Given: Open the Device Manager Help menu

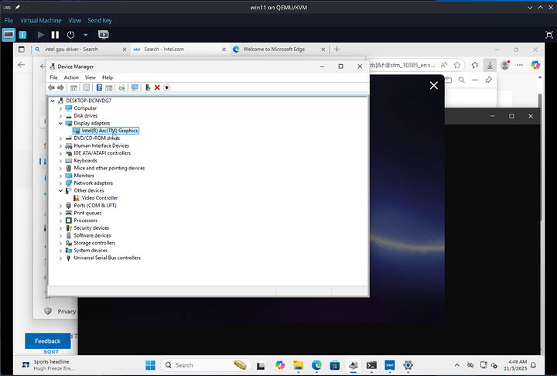Looking at the screenshot, I should click(x=108, y=77).
